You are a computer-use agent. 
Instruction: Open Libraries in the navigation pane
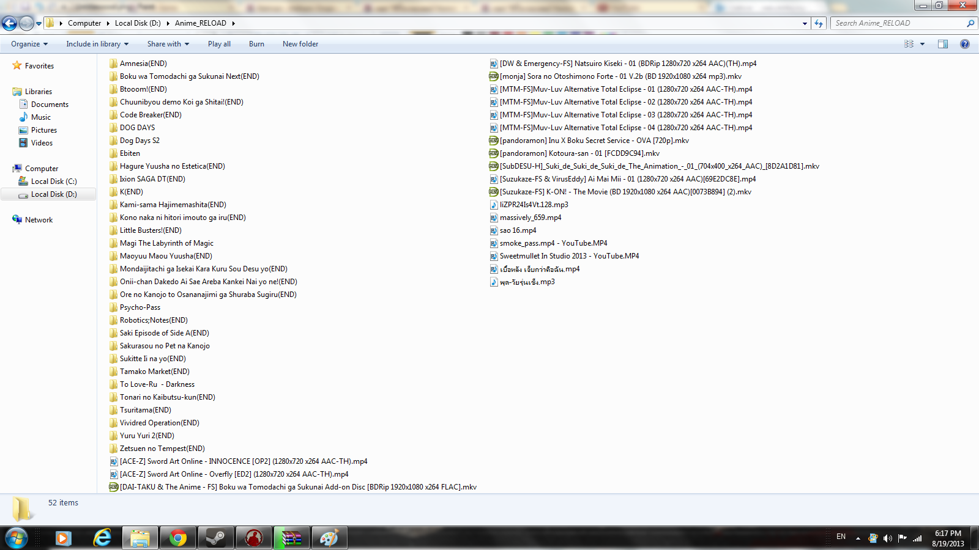tap(39, 92)
